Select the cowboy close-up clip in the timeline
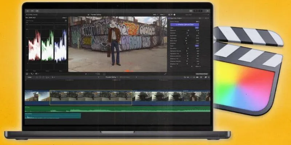Viewport: 291px width, 145px height. (x=158, y=98)
